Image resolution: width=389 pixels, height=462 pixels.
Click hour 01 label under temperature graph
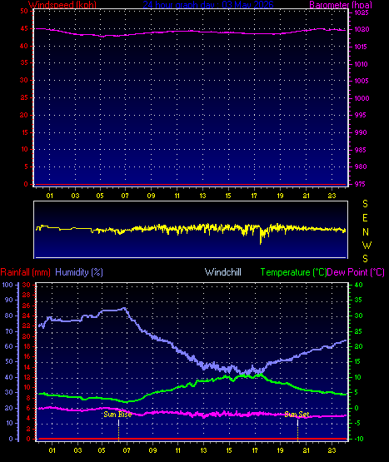[52, 450]
